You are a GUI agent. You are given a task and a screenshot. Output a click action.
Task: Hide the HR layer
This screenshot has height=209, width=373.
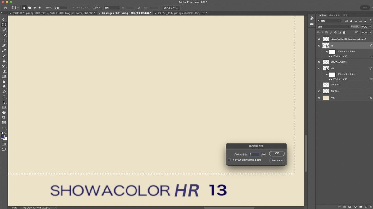point(319,68)
